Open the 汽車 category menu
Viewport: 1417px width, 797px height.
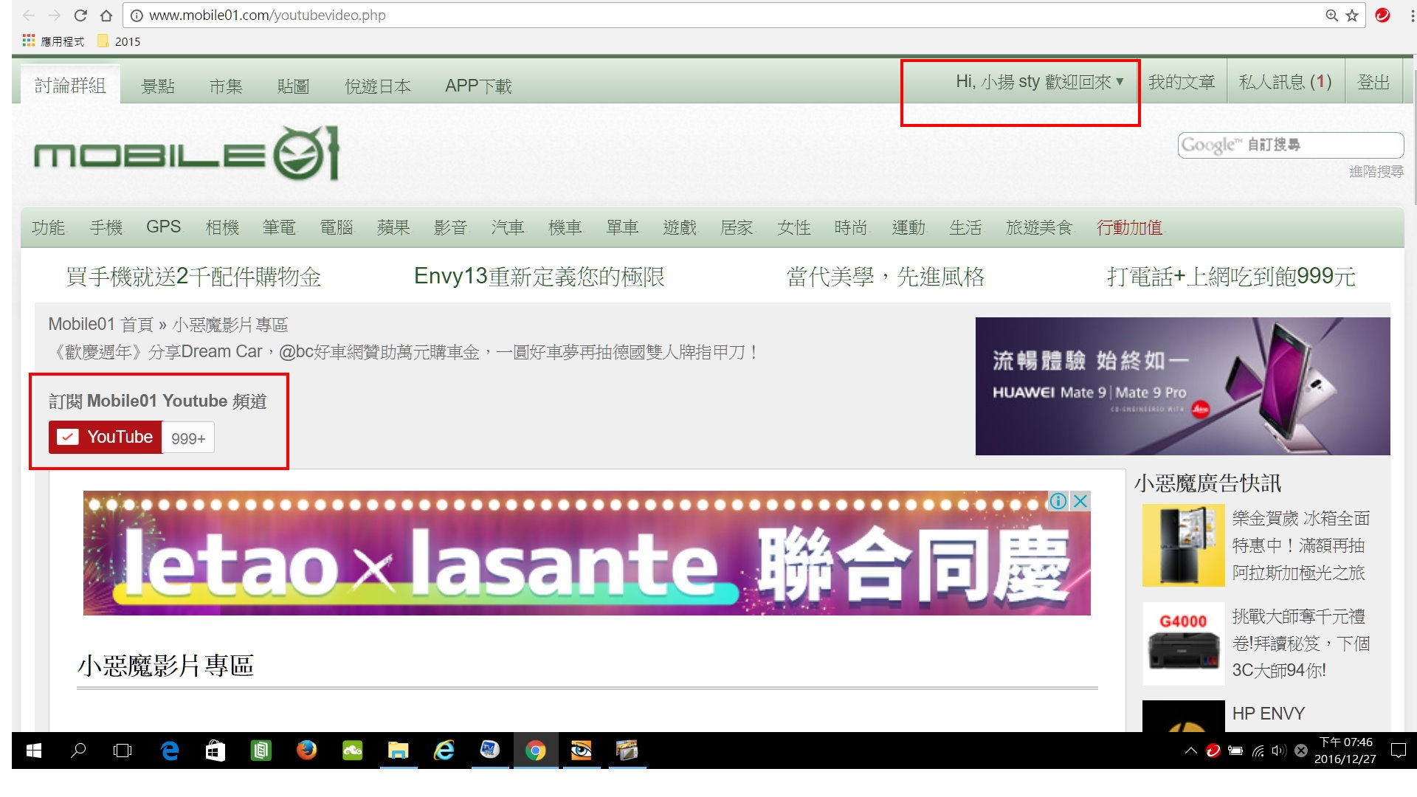(508, 227)
